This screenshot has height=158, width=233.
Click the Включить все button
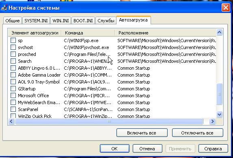[142, 133]
